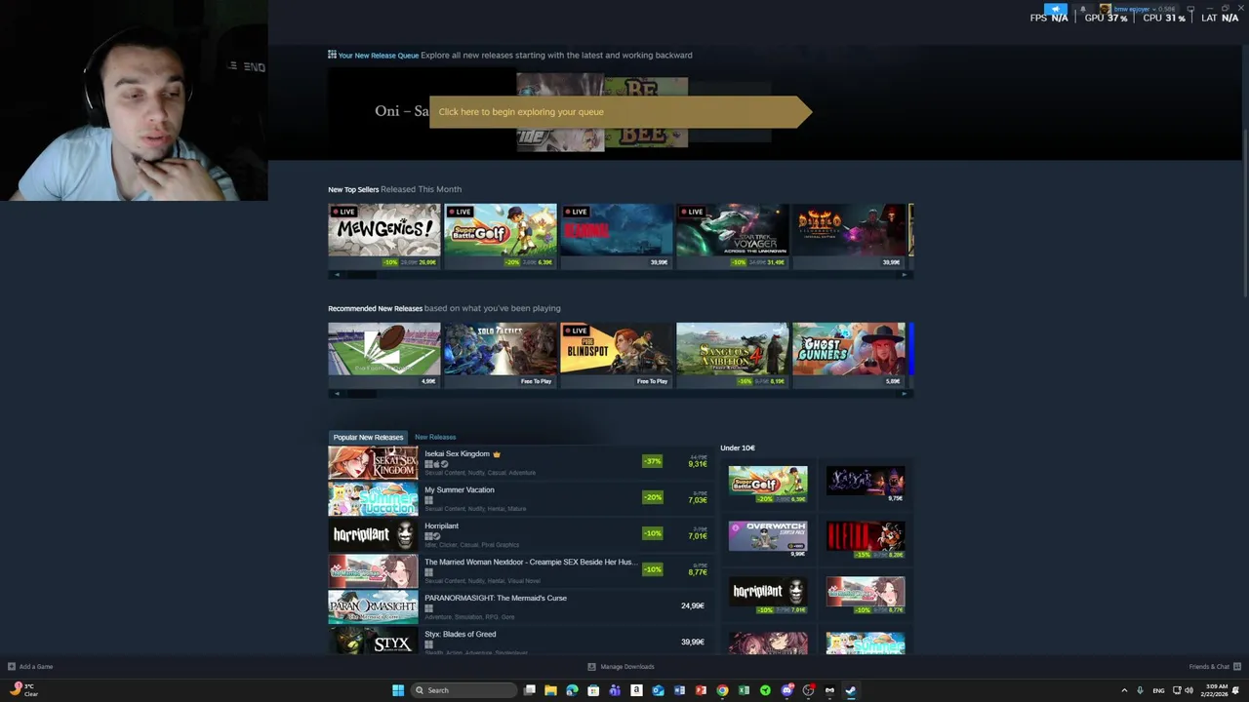Open the Overwatch Starter Pack capsule
The image size is (1249, 702).
(x=768, y=538)
